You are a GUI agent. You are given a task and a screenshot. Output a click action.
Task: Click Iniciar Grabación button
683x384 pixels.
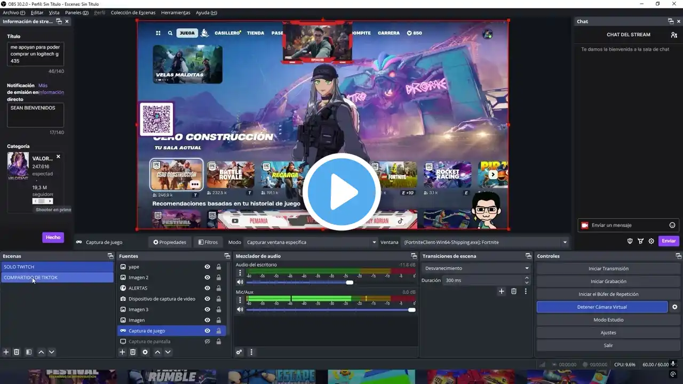(608, 282)
